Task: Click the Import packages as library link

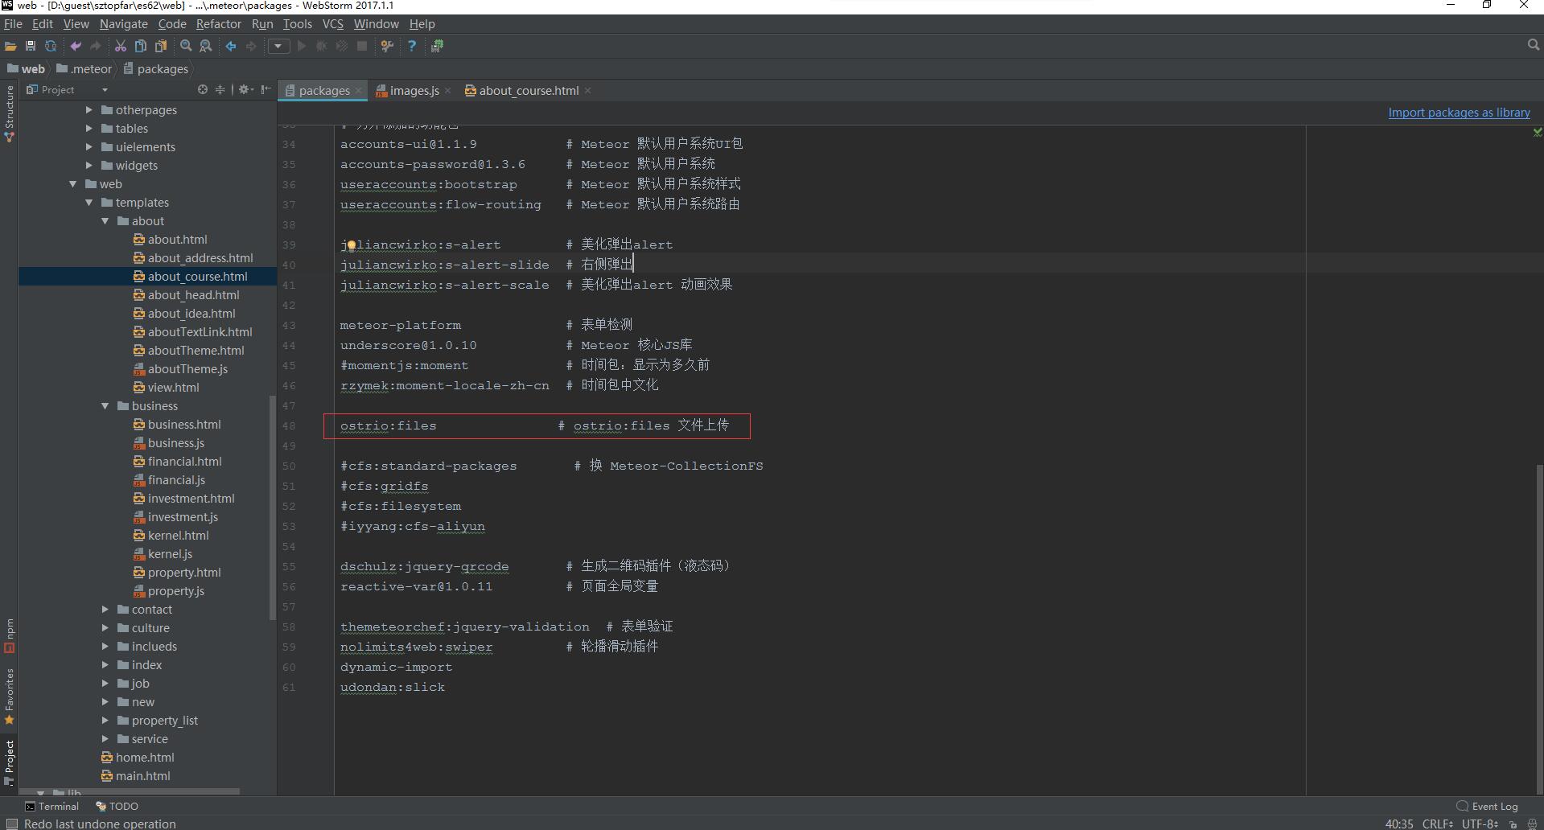Action: click(1458, 112)
